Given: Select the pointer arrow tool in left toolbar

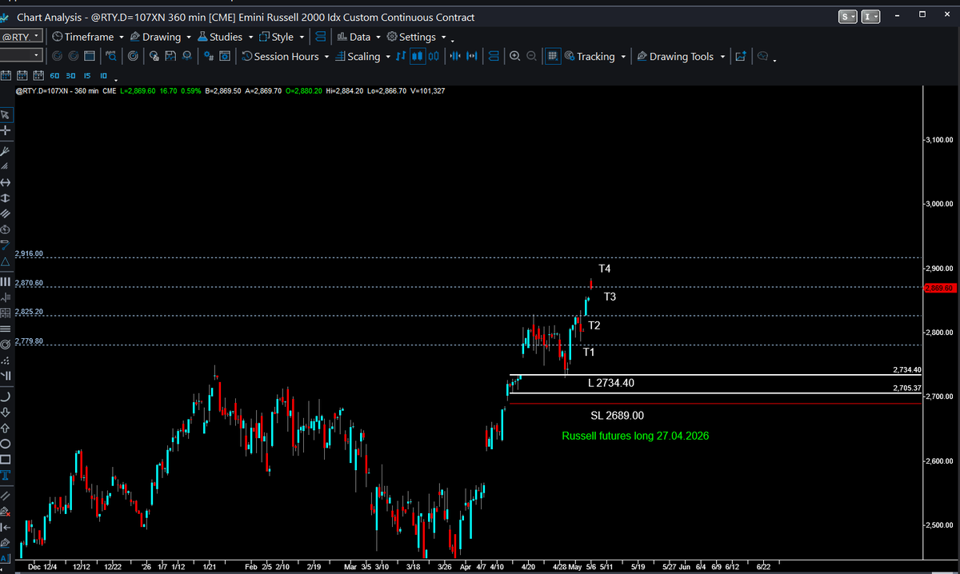Looking at the screenshot, I should (x=6, y=116).
